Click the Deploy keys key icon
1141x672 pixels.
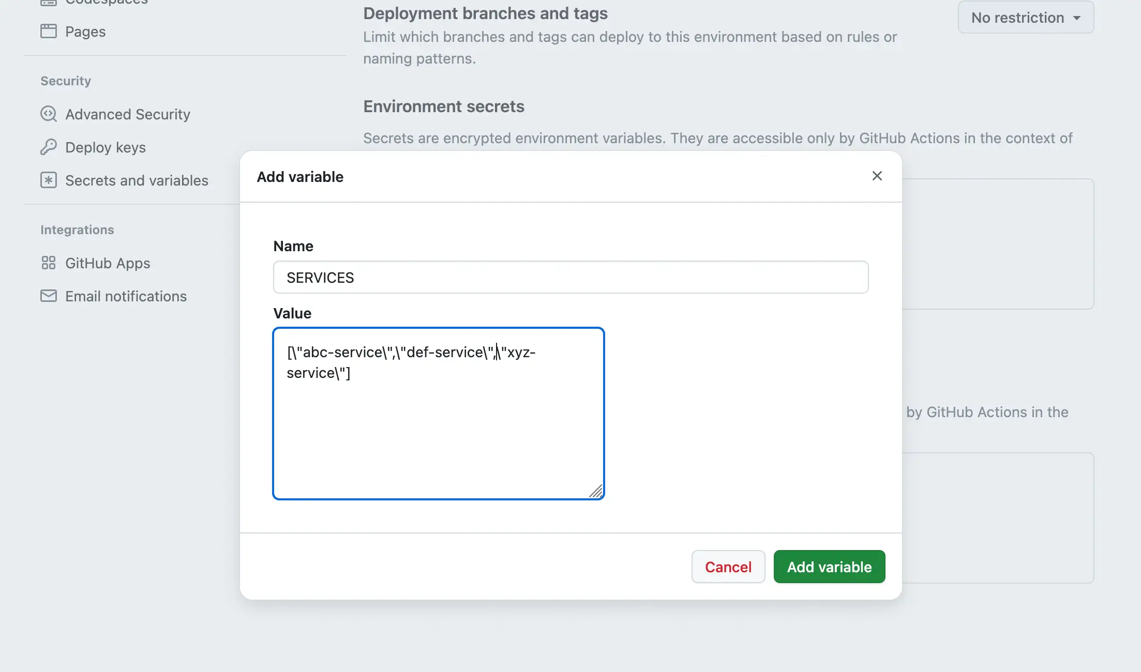[49, 147]
